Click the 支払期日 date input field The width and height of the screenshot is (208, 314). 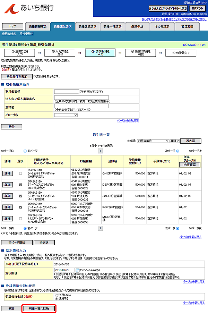point(64,270)
